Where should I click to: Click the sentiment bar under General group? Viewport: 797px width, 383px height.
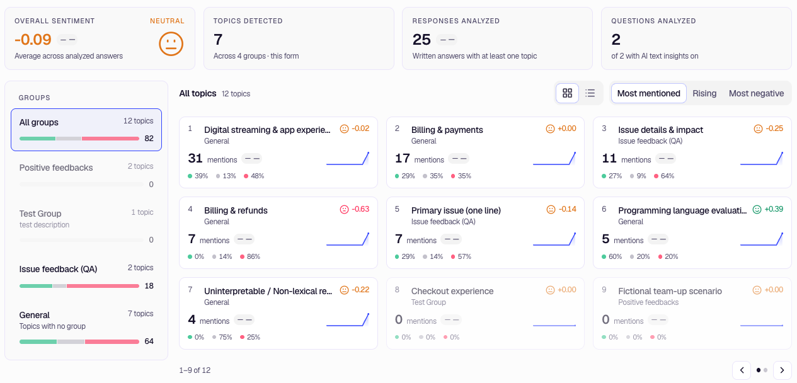(x=79, y=341)
